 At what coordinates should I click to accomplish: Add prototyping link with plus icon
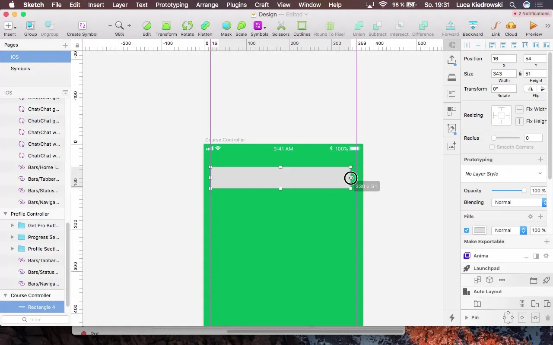point(540,160)
